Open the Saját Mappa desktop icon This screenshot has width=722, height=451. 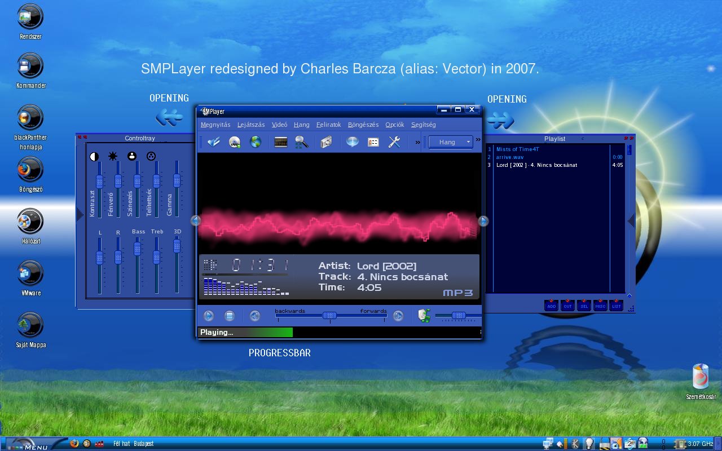tap(30, 330)
